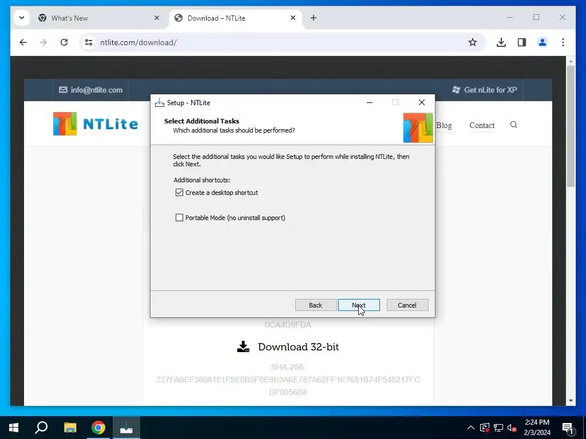Viewport: 586px width, 439px height.
Task: Click the muted volume tray icon
Action: 512,428
